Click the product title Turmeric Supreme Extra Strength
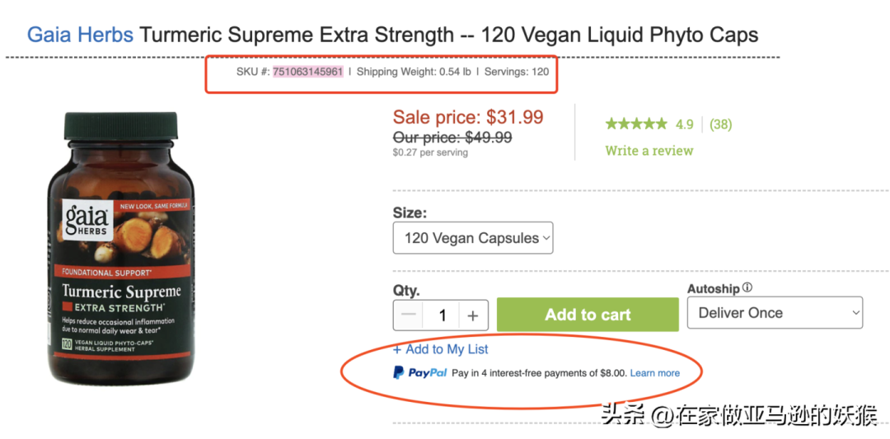 click(297, 35)
